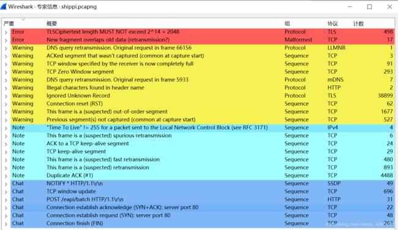Expand the Connection reset (RST) warning

click(x=6, y=104)
